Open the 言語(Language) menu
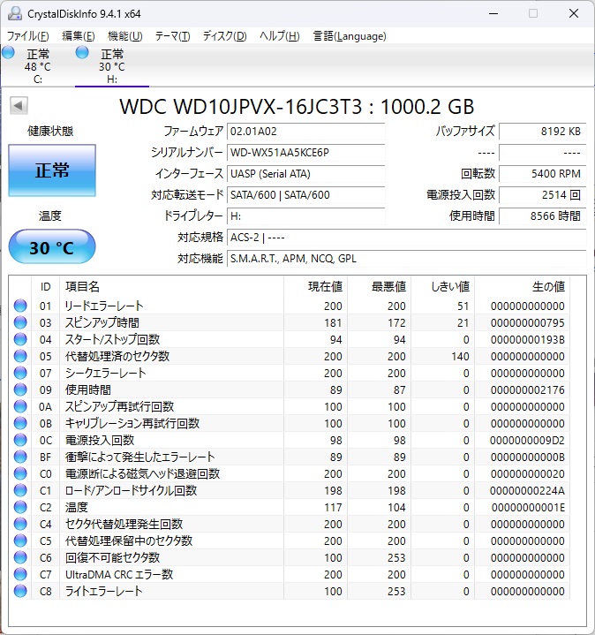Image resolution: width=595 pixels, height=635 pixels. click(350, 36)
